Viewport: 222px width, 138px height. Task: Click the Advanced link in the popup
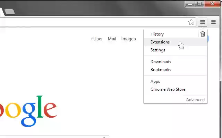[x=195, y=100]
